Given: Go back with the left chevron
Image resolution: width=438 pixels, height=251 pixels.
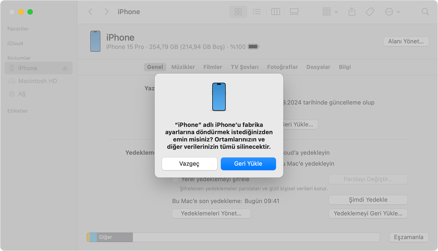Looking at the screenshot, I should [90, 12].
